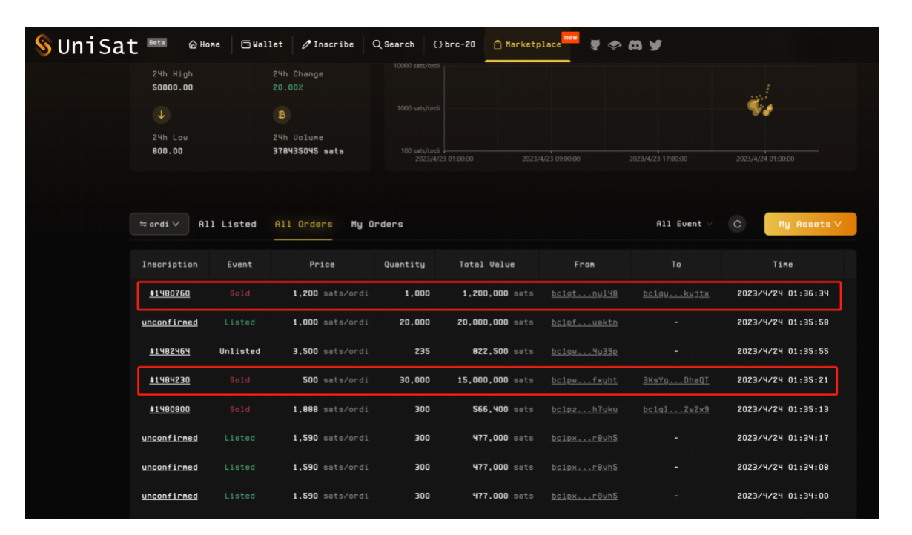Open recipient address 3KsYg...DhaQT
Screen dimensions: 912x535
click(676, 380)
